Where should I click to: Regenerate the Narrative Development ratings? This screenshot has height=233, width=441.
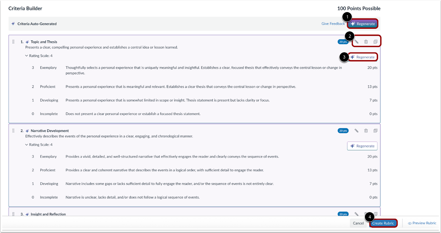click(362, 146)
